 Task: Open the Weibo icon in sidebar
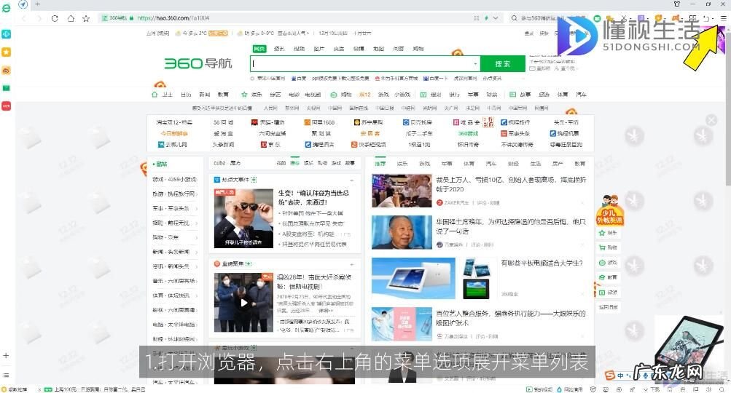coord(6,71)
